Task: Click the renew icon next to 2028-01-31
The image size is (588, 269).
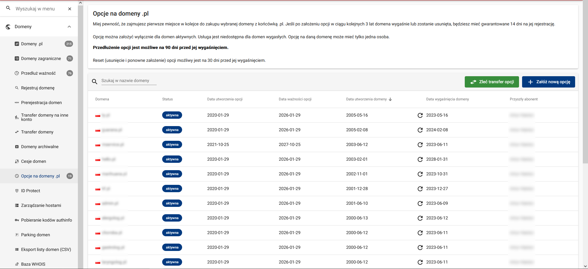Action: 420,159
